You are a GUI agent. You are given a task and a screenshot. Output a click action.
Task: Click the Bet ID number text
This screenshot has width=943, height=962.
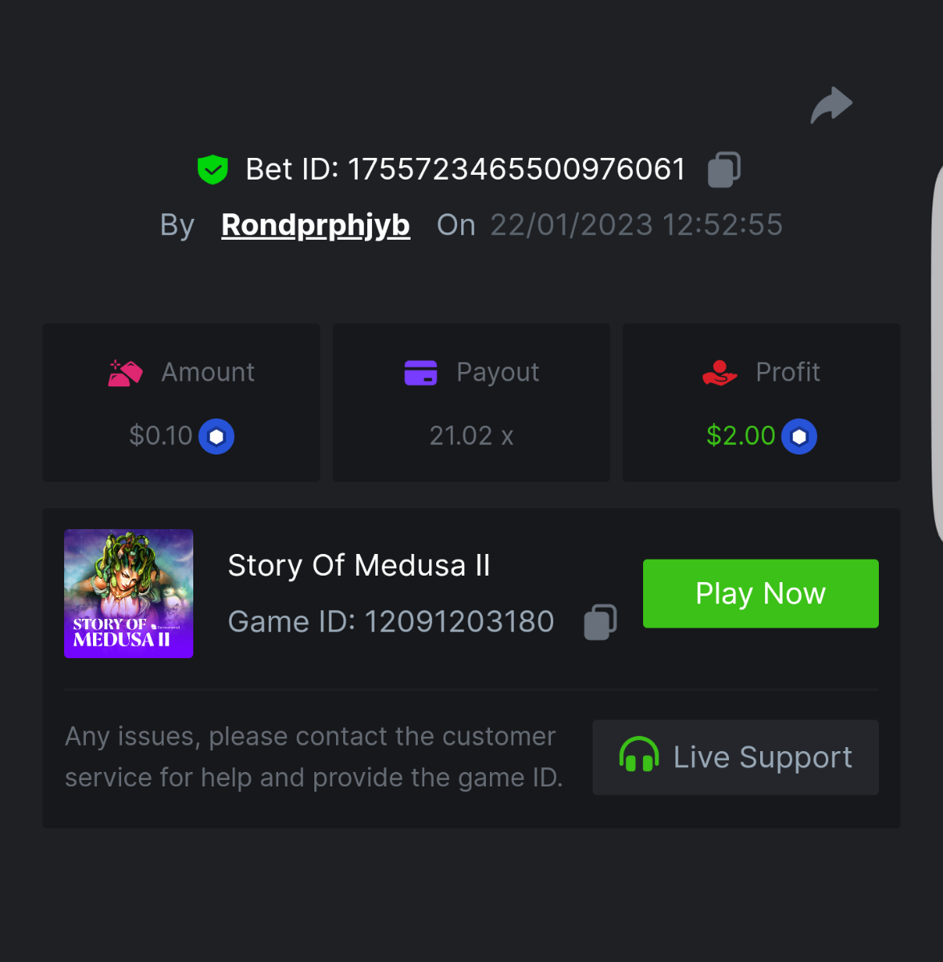point(516,170)
